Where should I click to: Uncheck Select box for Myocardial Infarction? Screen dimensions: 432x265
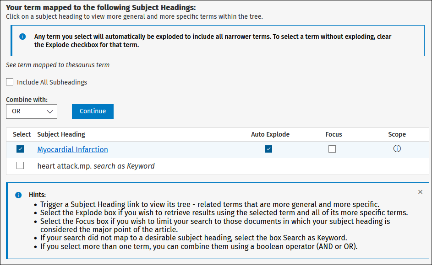20,149
